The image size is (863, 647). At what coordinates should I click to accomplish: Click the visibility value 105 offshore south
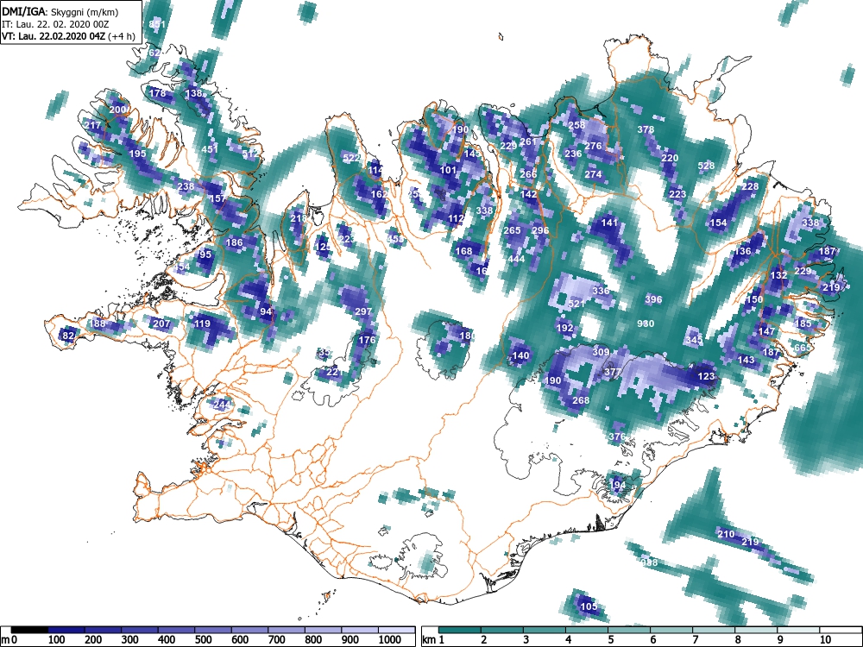[589, 606]
